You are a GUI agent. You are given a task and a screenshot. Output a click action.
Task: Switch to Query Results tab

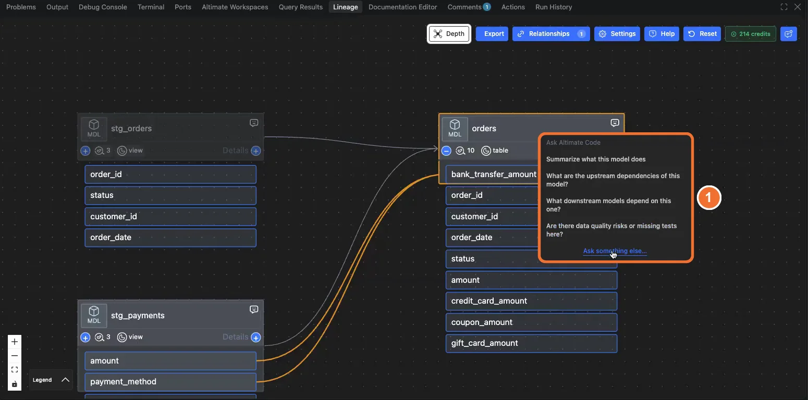(x=301, y=7)
